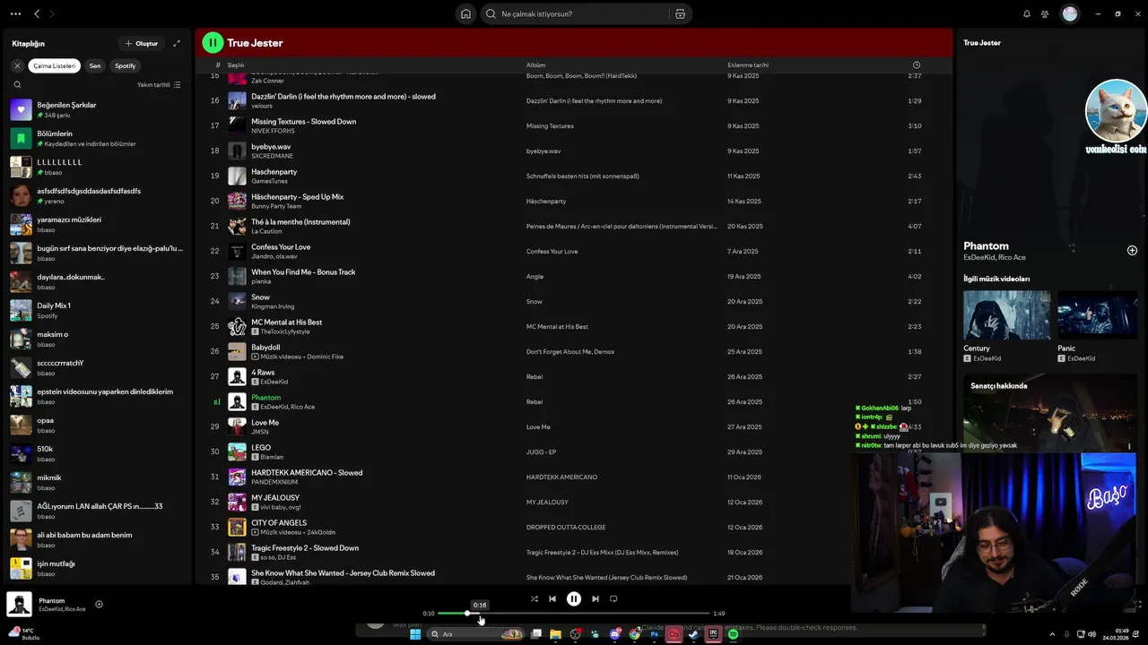
Task: Play track Haschenparty by GamesTunes
Action: tap(574, 176)
